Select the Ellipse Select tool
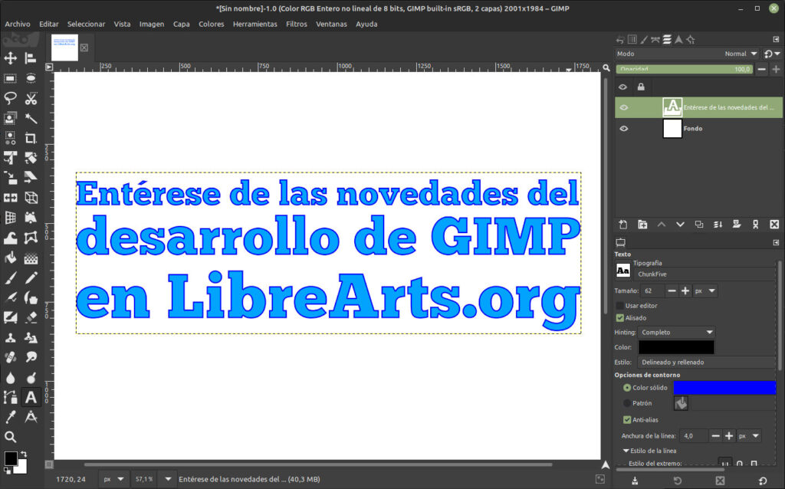Image resolution: width=785 pixels, height=489 pixels. [31, 79]
